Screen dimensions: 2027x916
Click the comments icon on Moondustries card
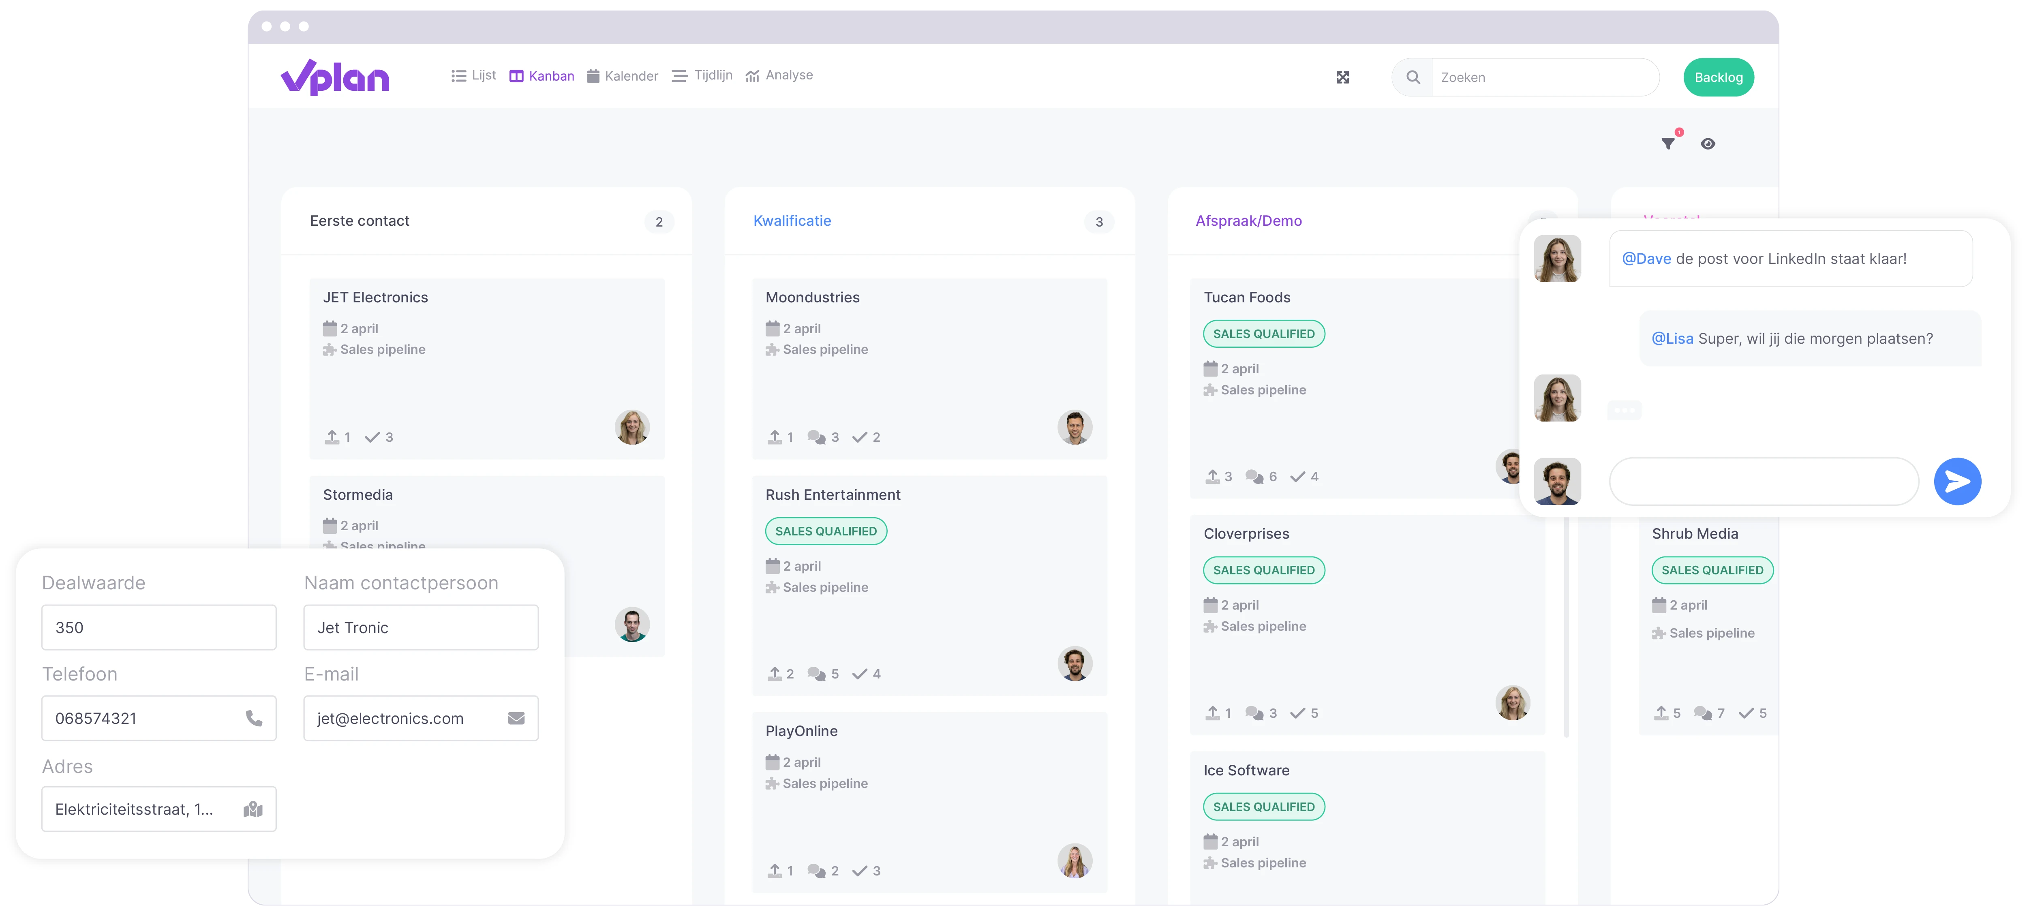coord(816,437)
